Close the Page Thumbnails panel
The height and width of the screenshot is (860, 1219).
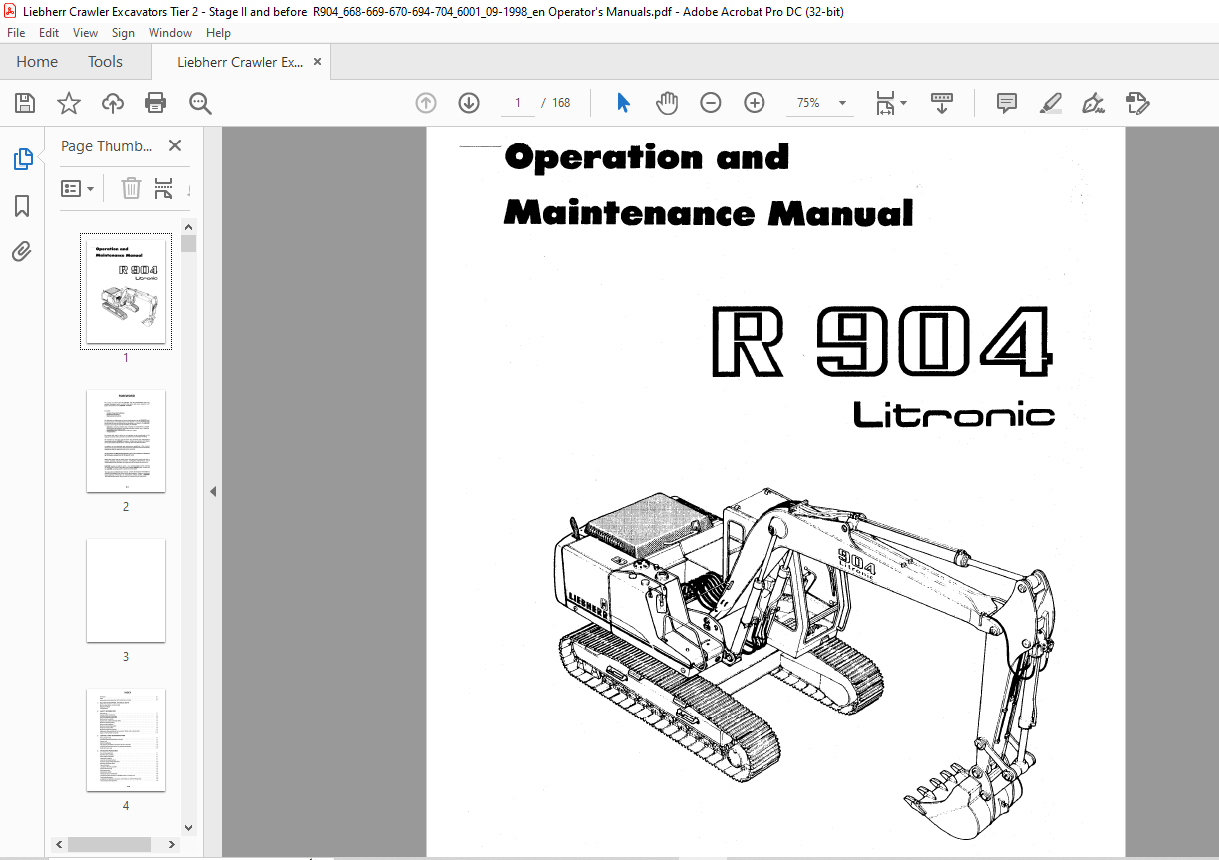(x=175, y=146)
